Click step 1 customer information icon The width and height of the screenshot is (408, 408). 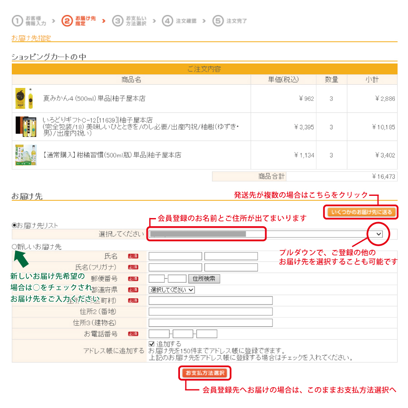coord(17,21)
